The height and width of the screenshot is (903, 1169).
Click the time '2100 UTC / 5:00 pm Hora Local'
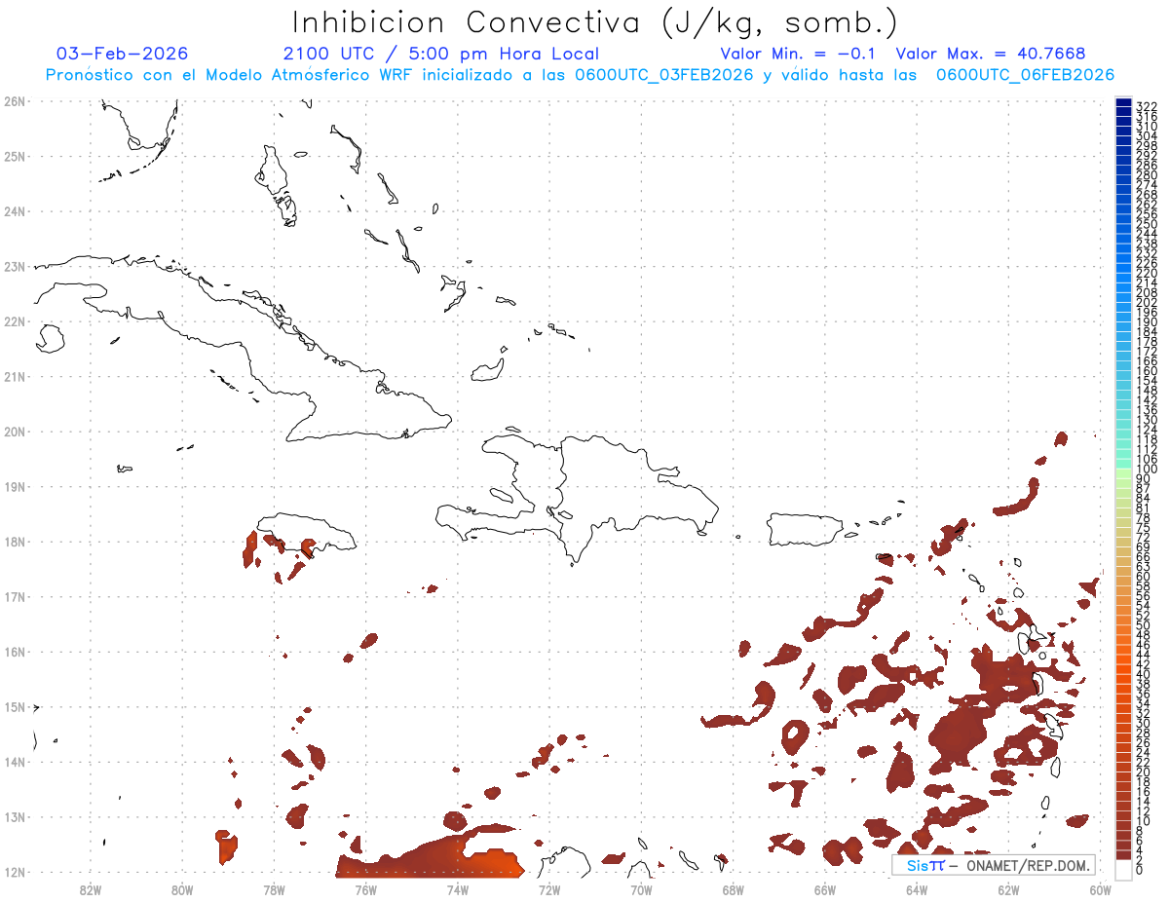[441, 54]
